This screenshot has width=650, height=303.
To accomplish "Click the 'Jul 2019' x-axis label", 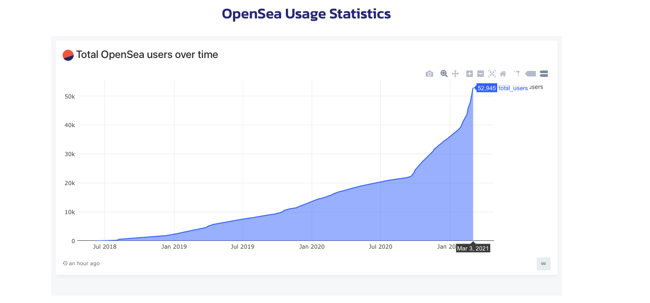I will (242, 247).
